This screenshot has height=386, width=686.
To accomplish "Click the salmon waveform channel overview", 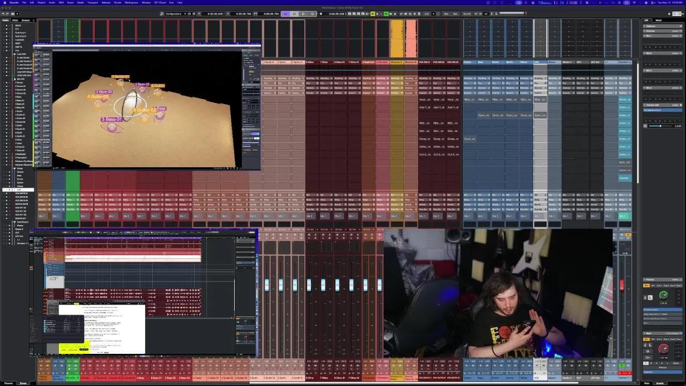I will (x=411, y=39).
